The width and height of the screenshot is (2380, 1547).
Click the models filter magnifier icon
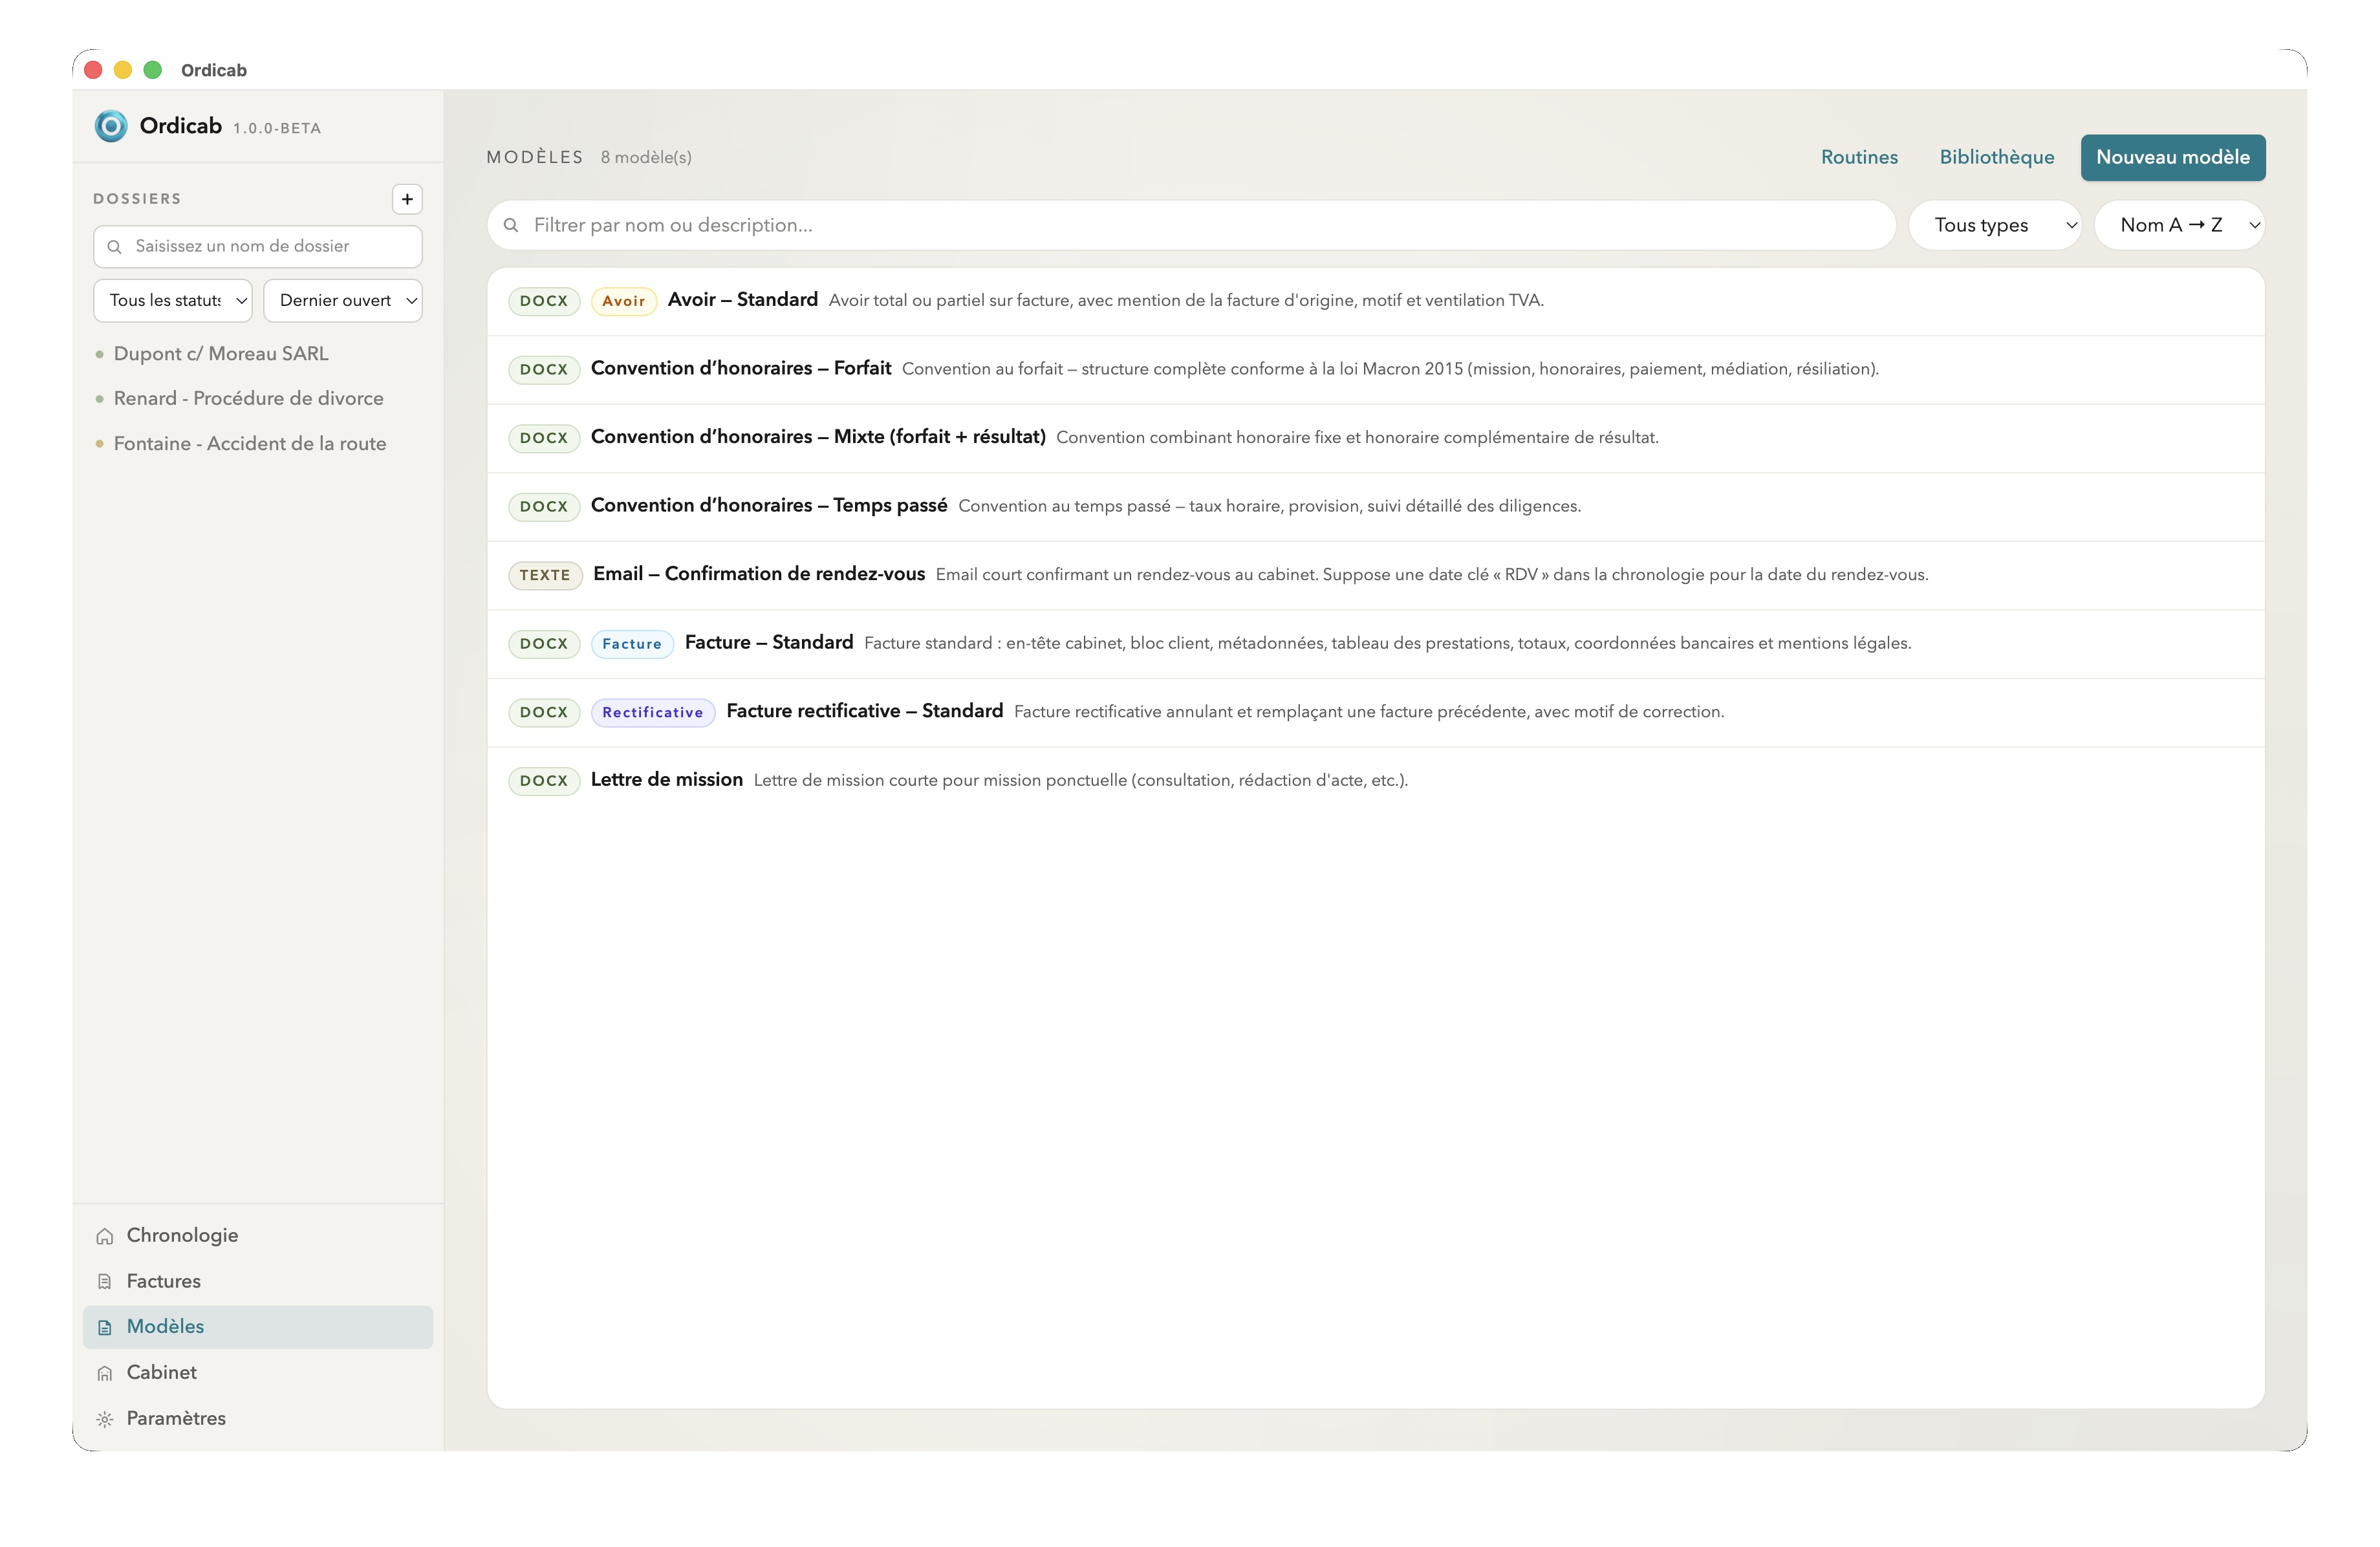(x=511, y=225)
